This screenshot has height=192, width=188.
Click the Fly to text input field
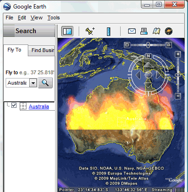(x=17, y=83)
